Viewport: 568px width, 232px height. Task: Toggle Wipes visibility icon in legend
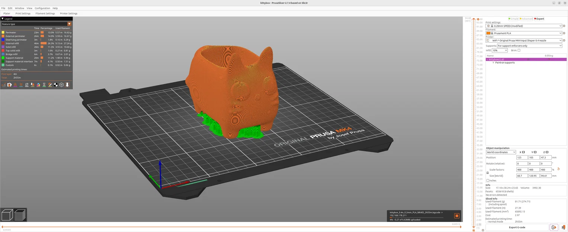[x=9, y=85]
